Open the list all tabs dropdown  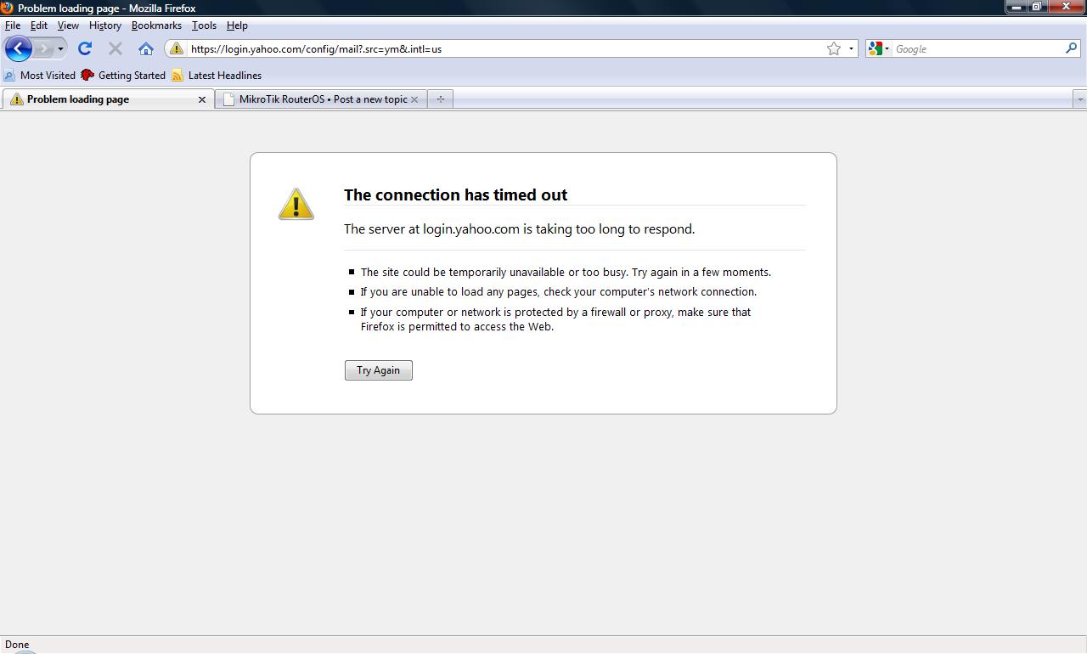click(1080, 99)
